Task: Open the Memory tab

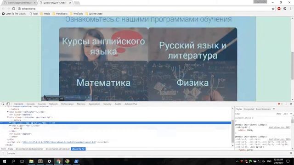Action: coord(81,104)
